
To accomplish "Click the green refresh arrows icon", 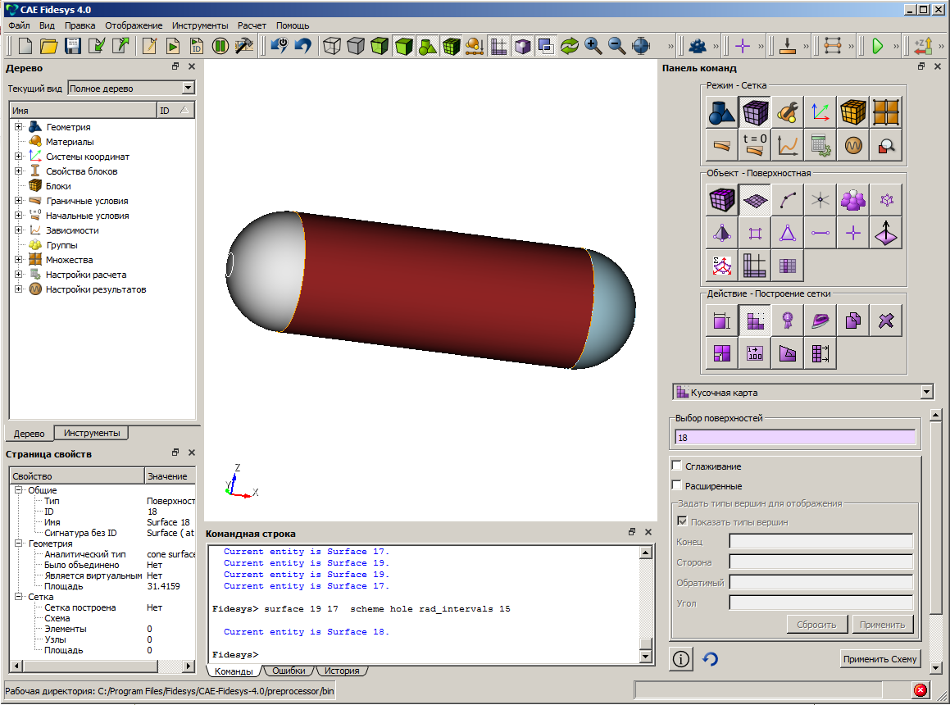I will click(x=570, y=46).
